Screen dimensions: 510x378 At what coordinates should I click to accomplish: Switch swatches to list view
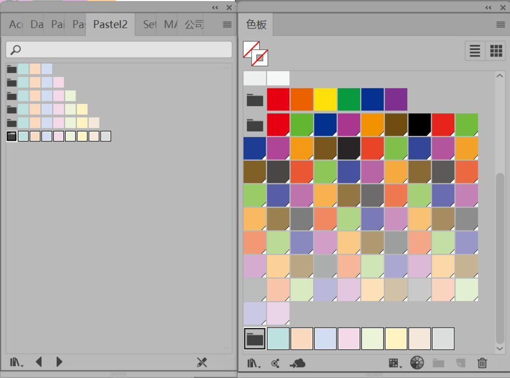pyautogui.click(x=475, y=51)
